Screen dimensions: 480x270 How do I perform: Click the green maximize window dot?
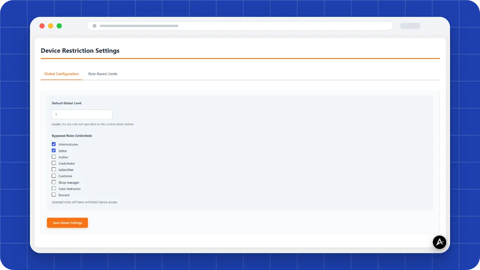click(59, 26)
